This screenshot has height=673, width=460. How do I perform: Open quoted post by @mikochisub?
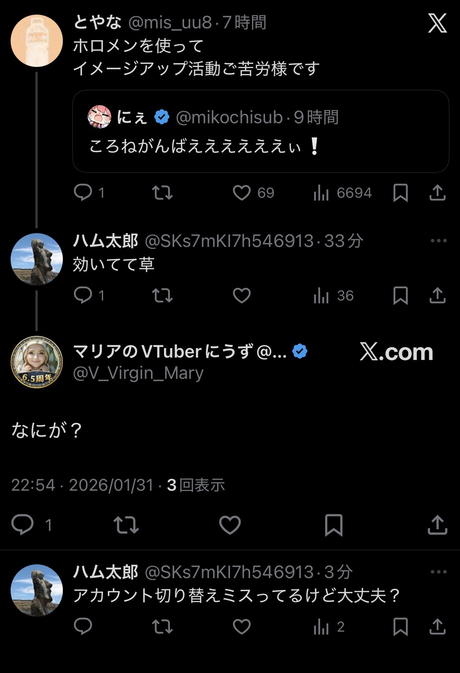[x=260, y=132]
